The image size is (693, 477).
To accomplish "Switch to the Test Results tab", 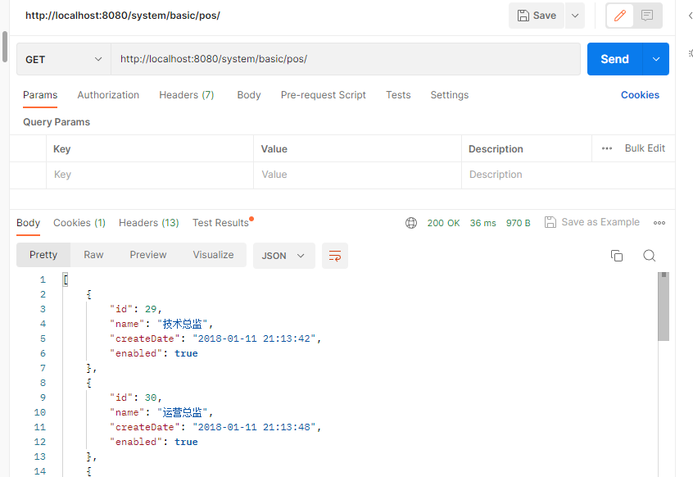I will (220, 223).
